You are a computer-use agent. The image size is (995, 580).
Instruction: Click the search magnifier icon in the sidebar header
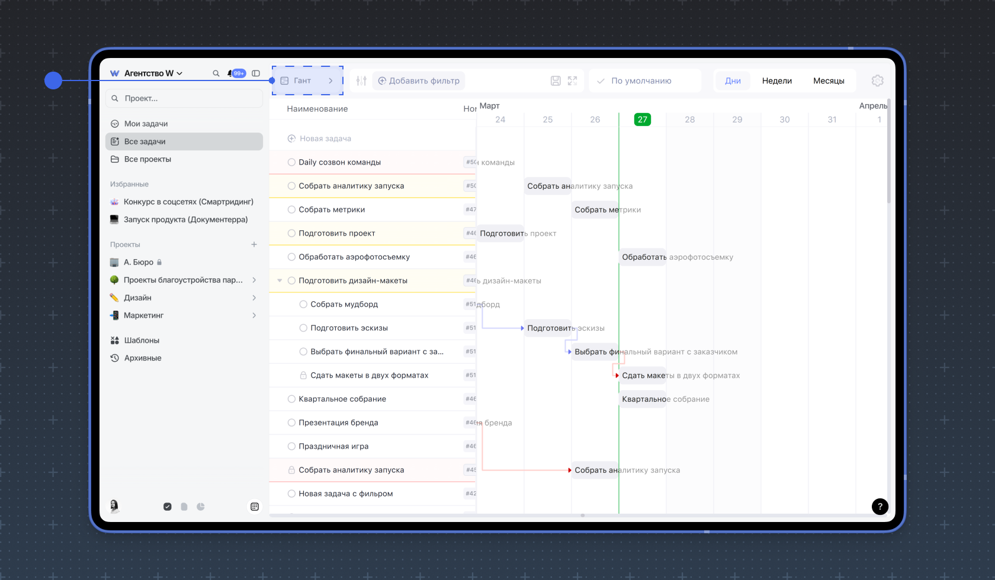tap(216, 73)
